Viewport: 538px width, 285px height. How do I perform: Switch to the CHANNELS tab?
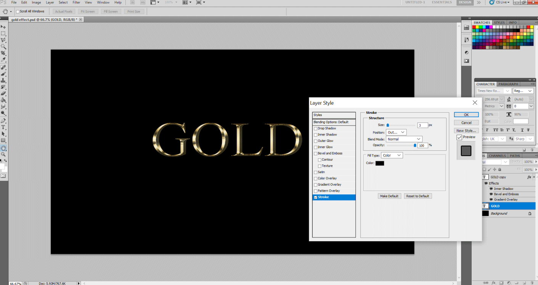click(497, 155)
